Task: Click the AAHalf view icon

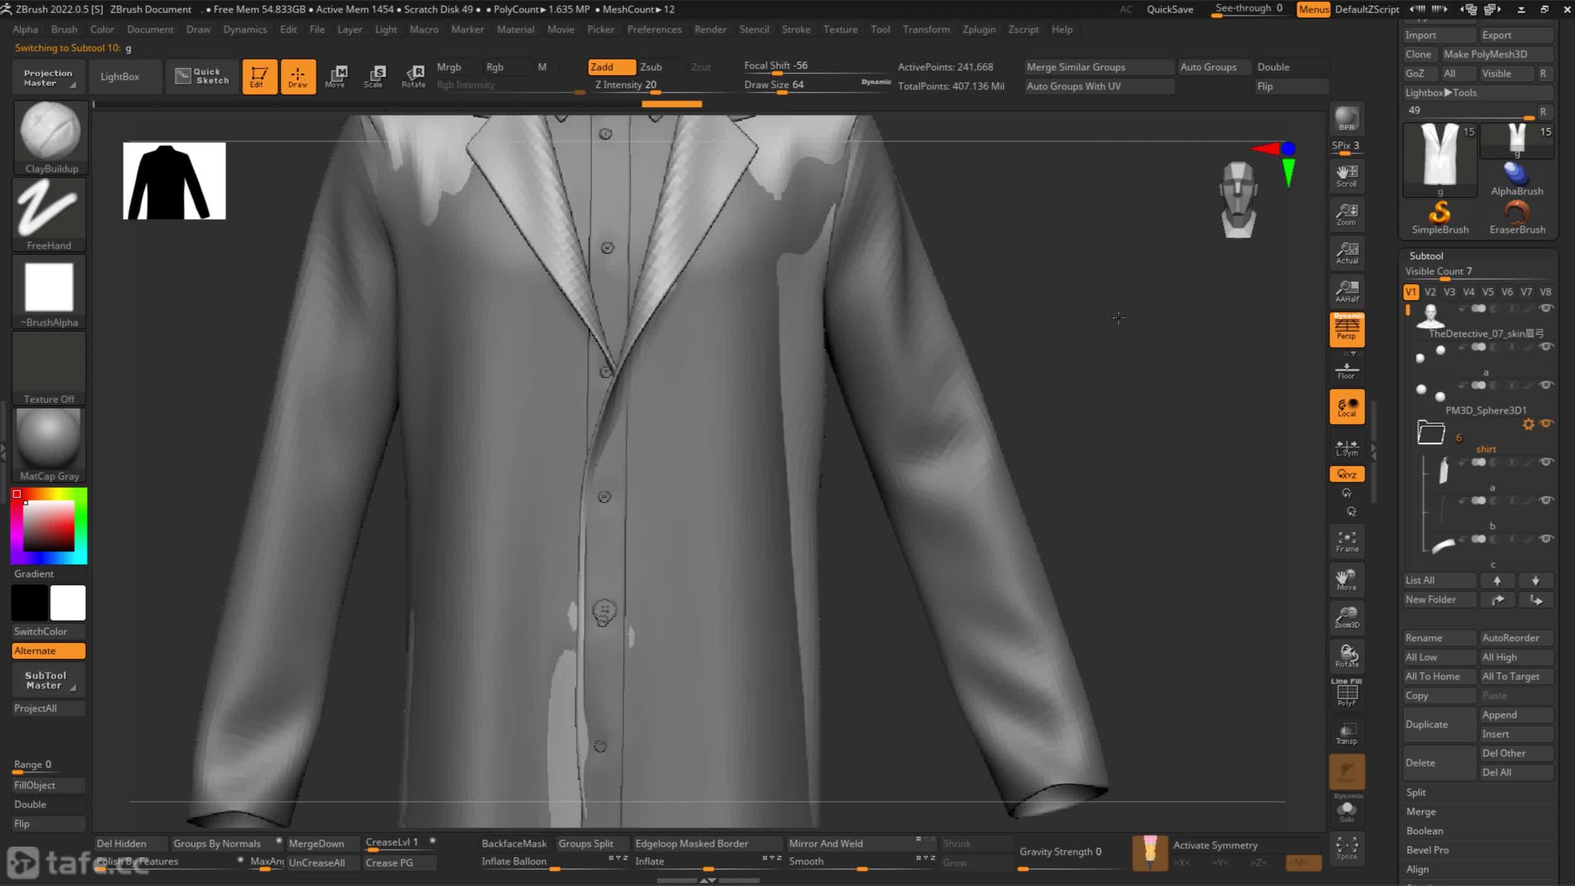Action: pyautogui.click(x=1347, y=292)
